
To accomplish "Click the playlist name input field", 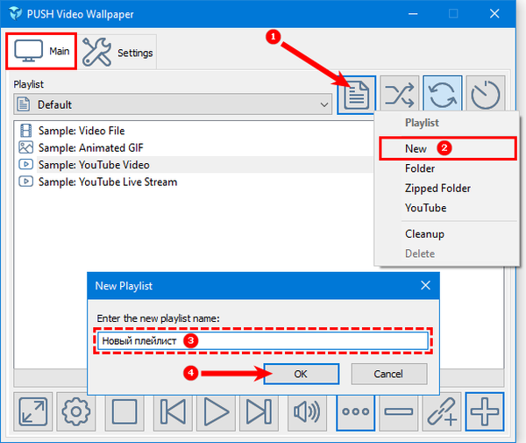I will pyautogui.click(x=263, y=340).
